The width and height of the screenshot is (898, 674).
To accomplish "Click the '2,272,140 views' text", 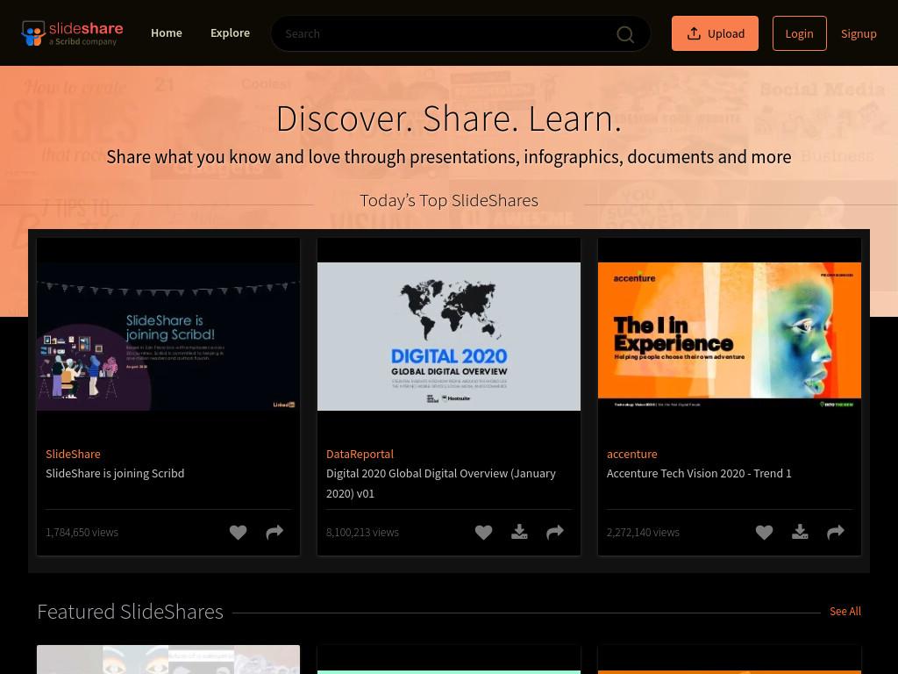I will click(x=643, y=533).
